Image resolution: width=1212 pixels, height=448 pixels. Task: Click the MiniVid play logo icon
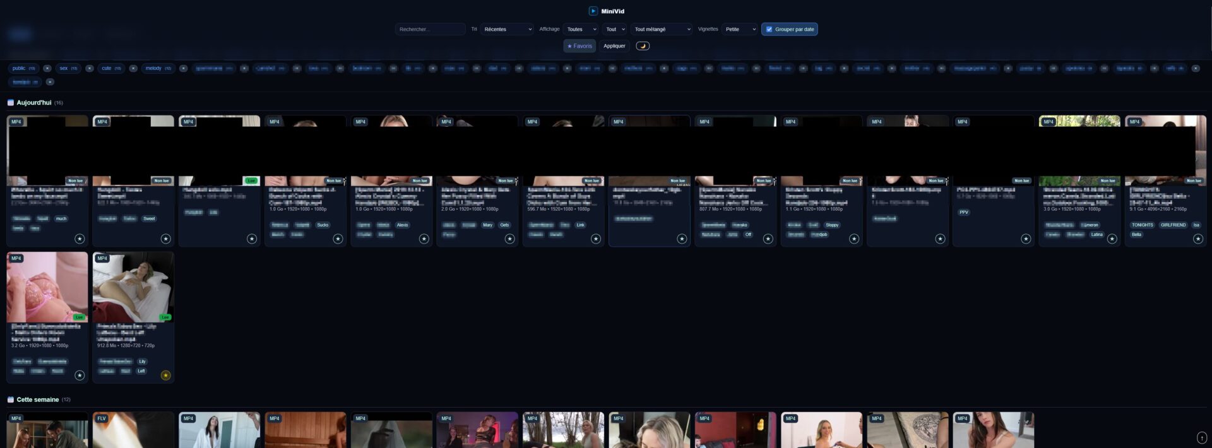click(x=593, y=11)
